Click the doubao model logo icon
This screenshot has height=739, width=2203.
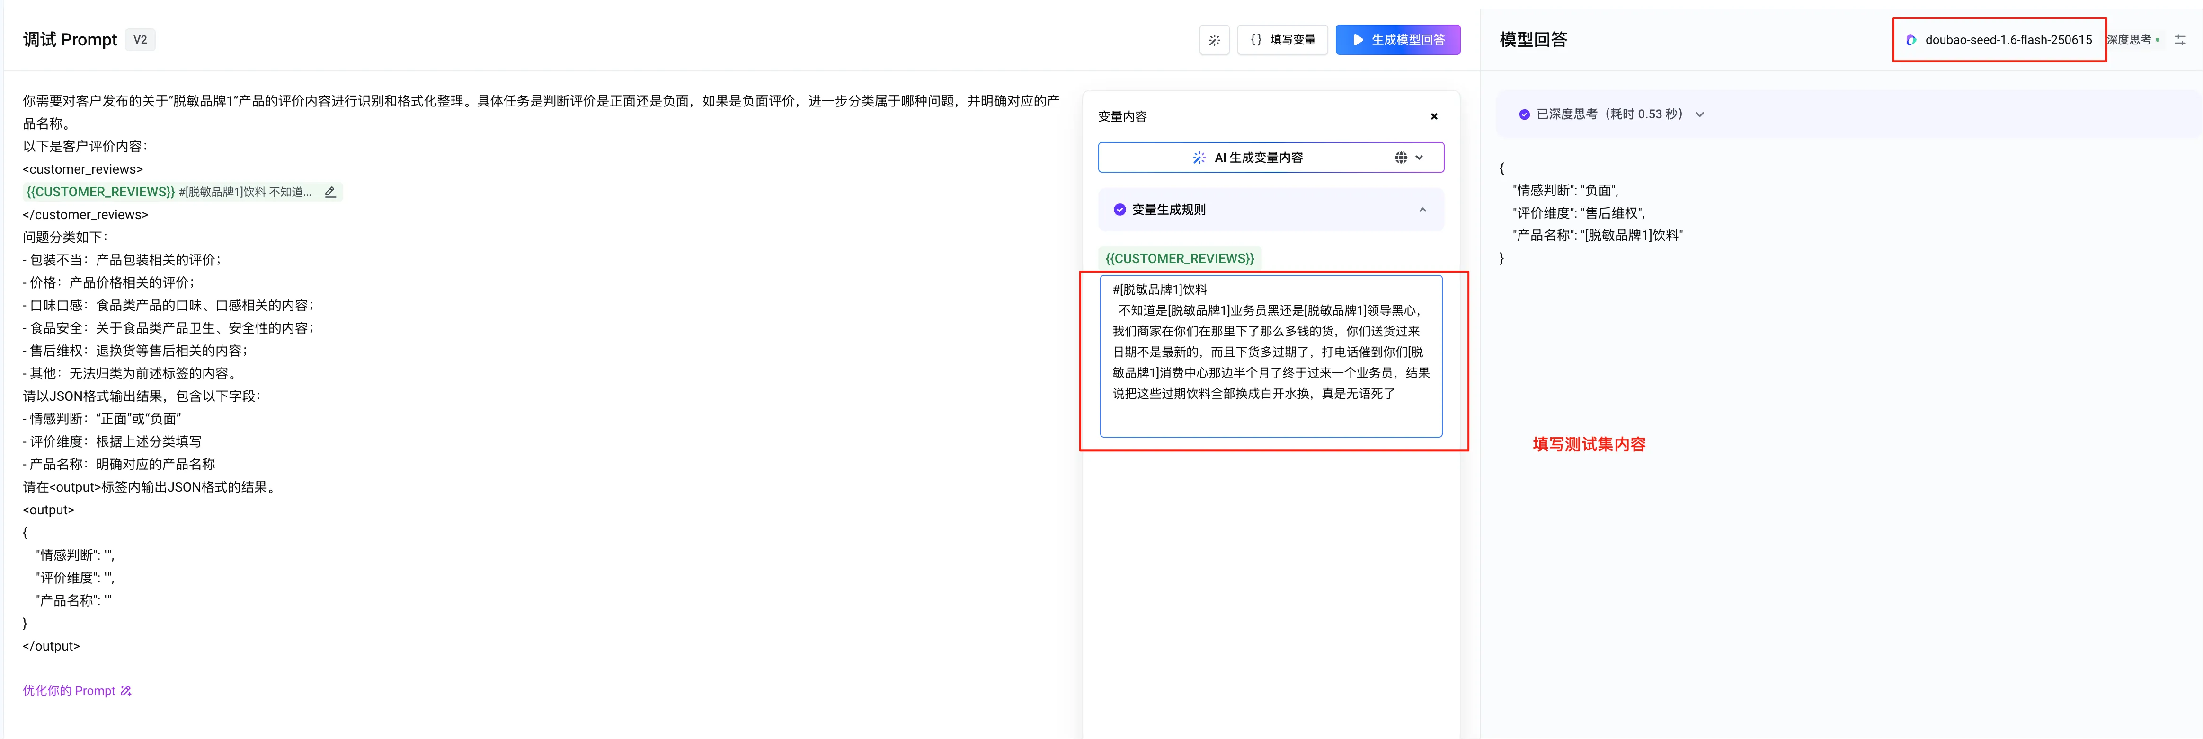pos(1910,40)
